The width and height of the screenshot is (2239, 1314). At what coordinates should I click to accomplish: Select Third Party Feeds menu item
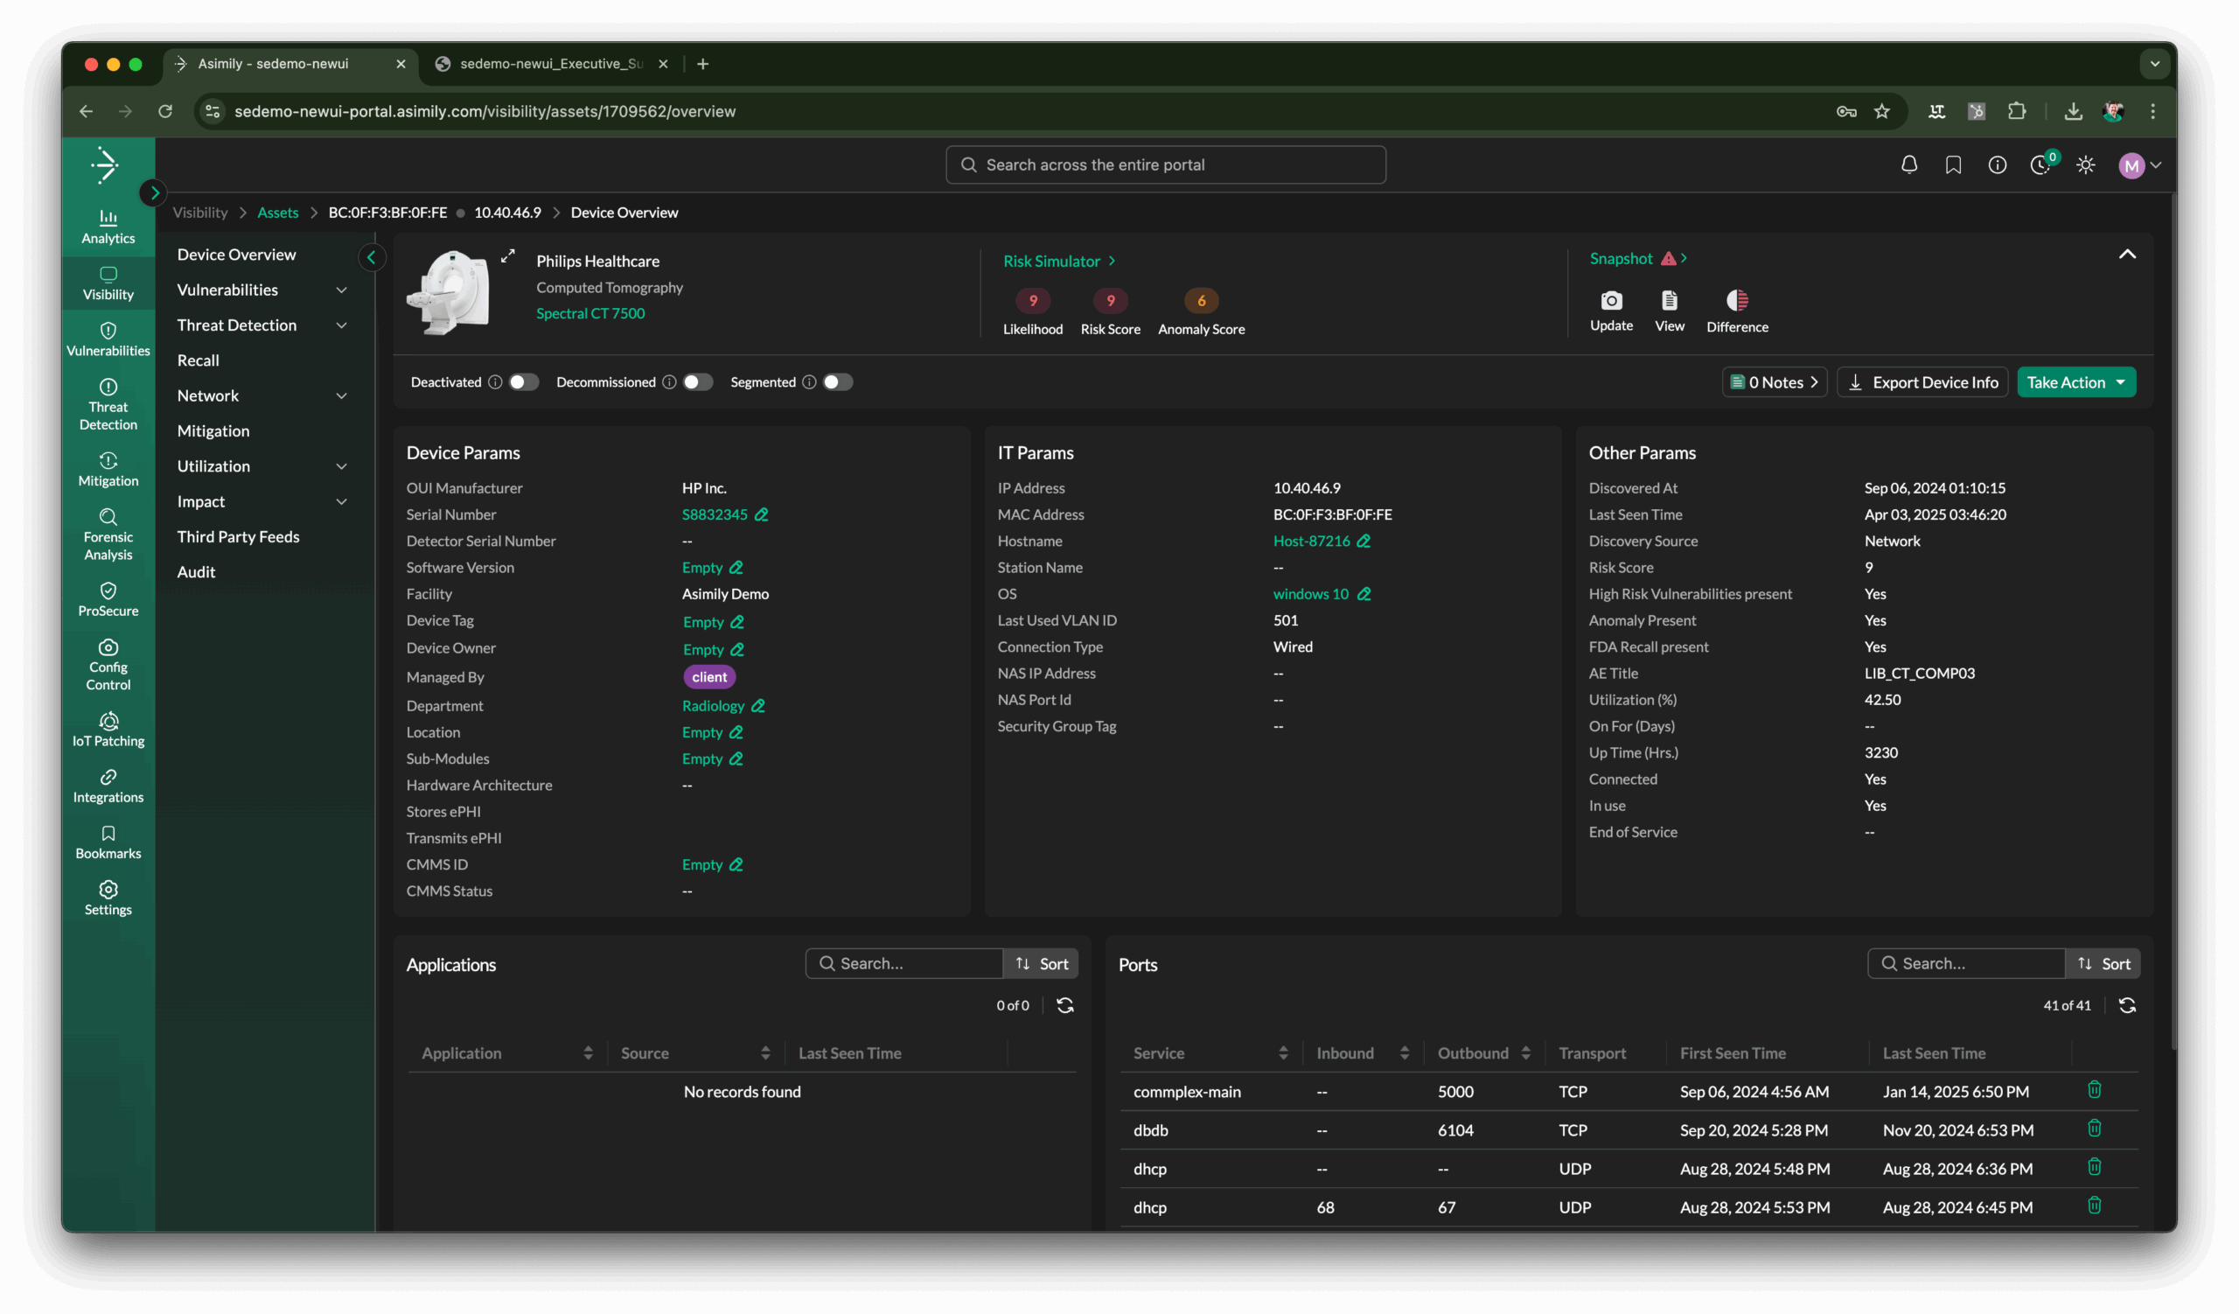[x=238, y=536]
